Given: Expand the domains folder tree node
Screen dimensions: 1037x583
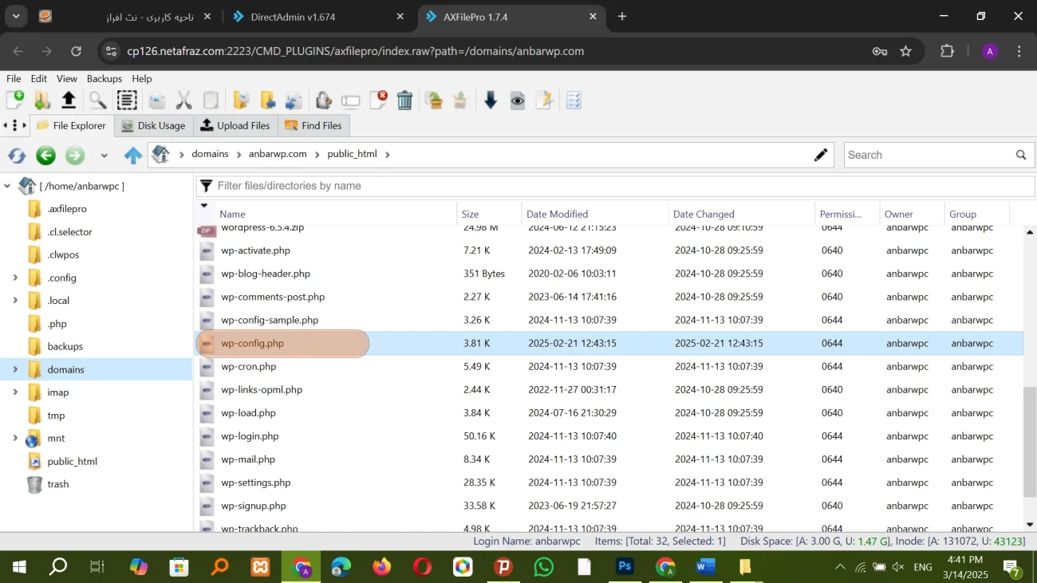Looking at the screenshot, I should click(15, 369).
